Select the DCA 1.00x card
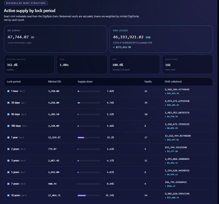Viewport: 219px width, 204px height. pyautogui.click(x=82, y=65)
